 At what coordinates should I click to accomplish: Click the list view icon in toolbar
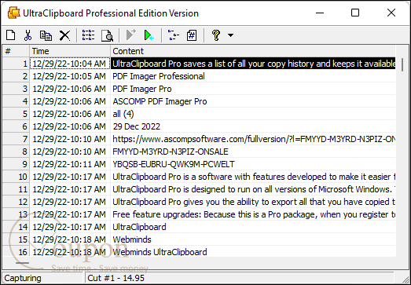pyautogui.click(x=88, y=35)
